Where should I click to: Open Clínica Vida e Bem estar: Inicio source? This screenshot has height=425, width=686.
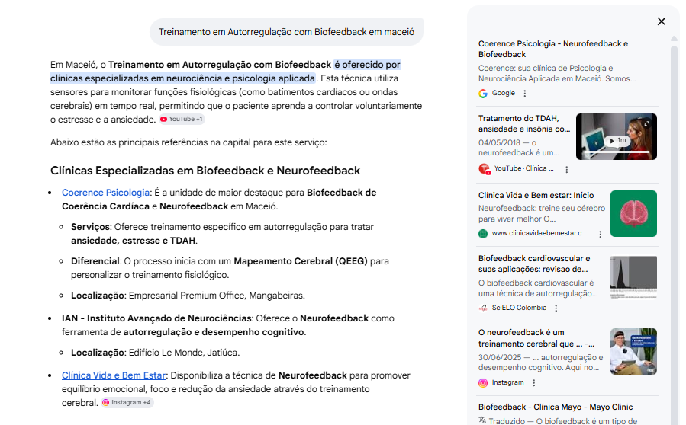[536, 195]
